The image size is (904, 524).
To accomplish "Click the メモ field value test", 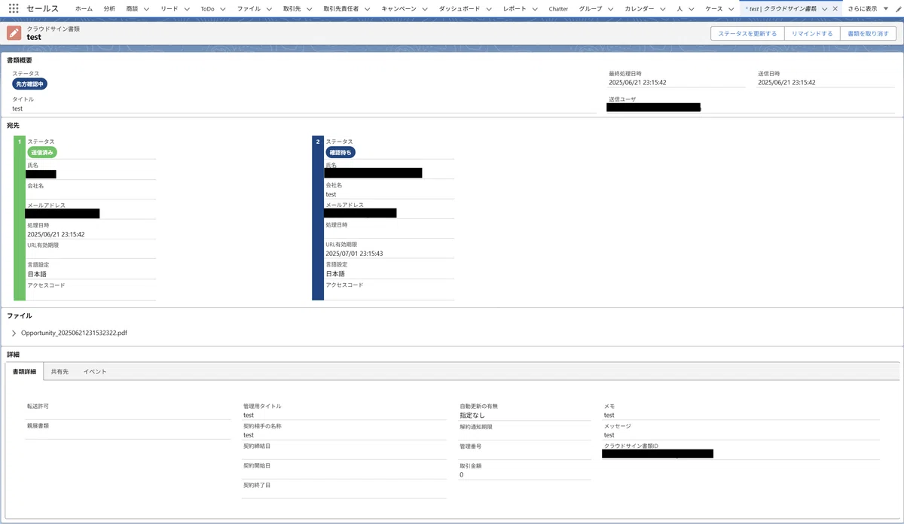I will [609, 415].
